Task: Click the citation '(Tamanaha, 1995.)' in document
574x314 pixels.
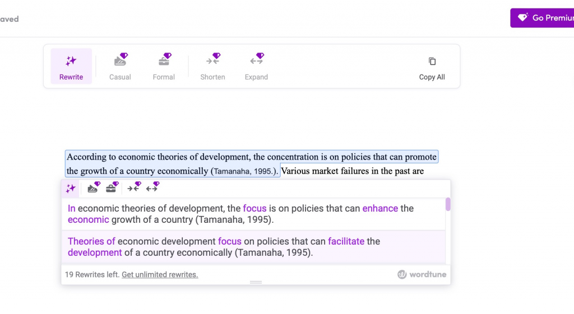Action: click(244, 171)
